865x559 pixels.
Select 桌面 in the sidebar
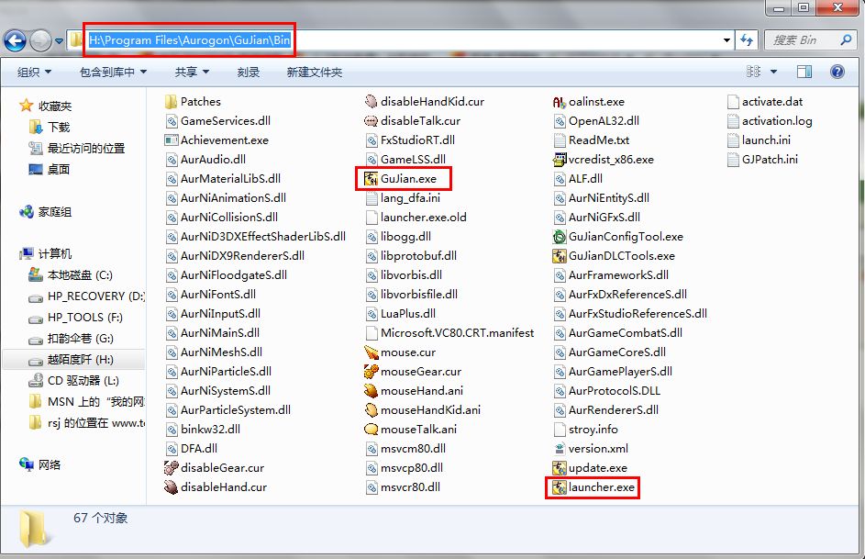pyautogui.click(x=59, y=169)
